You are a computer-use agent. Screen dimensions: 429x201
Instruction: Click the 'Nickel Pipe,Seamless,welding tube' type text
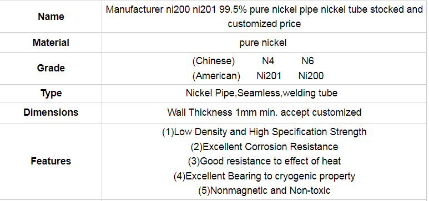(x=261, y=93)
